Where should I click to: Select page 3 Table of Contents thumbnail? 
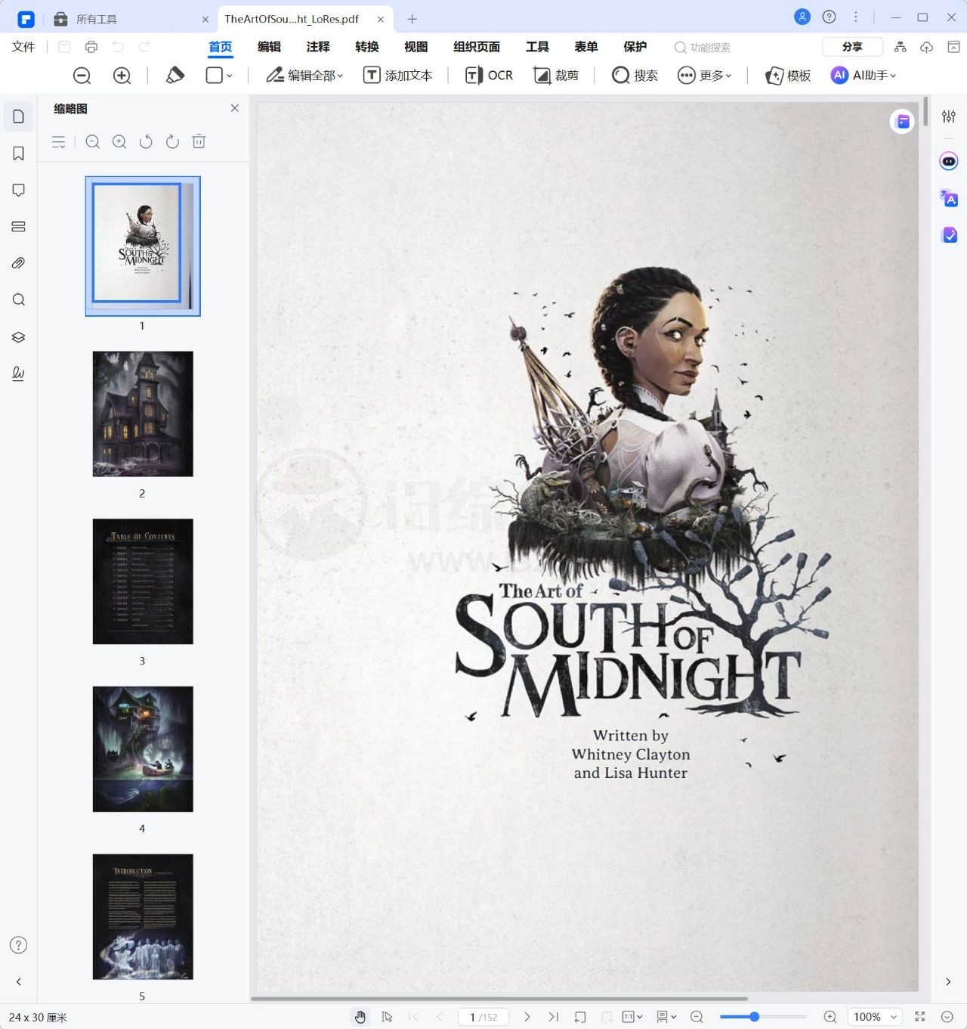(143, 581)
